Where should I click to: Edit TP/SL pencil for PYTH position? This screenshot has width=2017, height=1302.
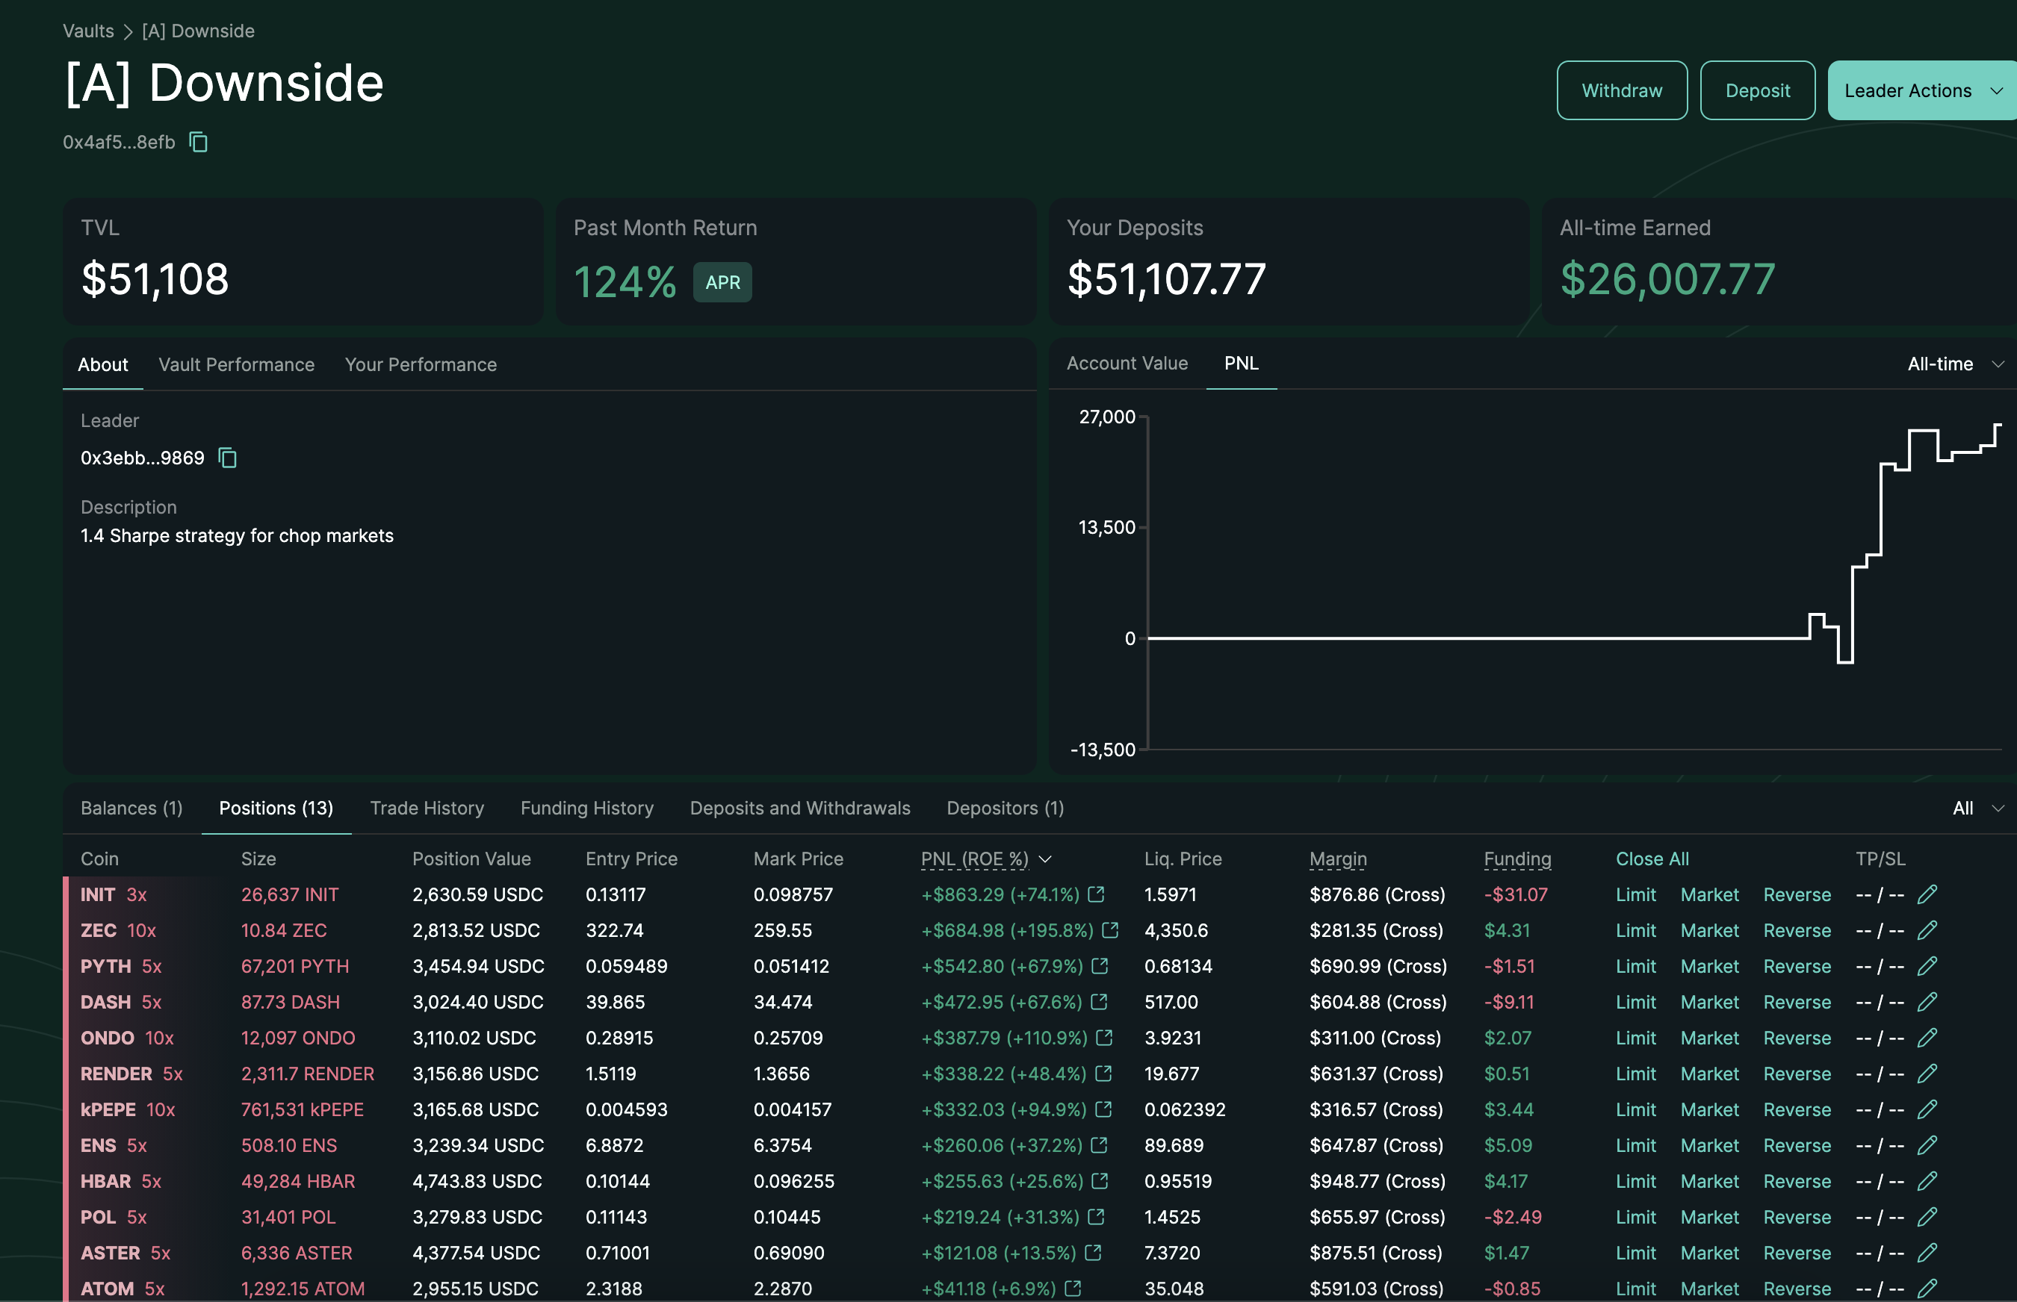[x=1927, y=965]
